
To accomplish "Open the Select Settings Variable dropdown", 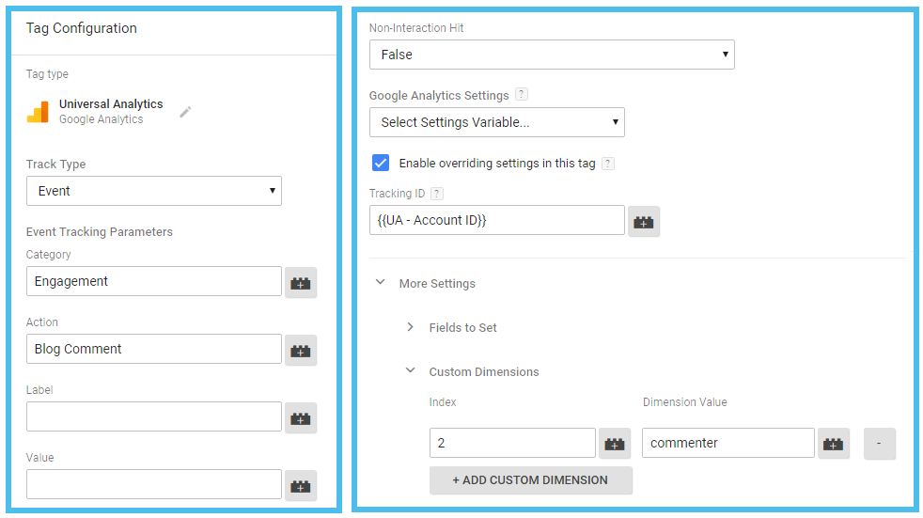I will click(x=496, y=122).
